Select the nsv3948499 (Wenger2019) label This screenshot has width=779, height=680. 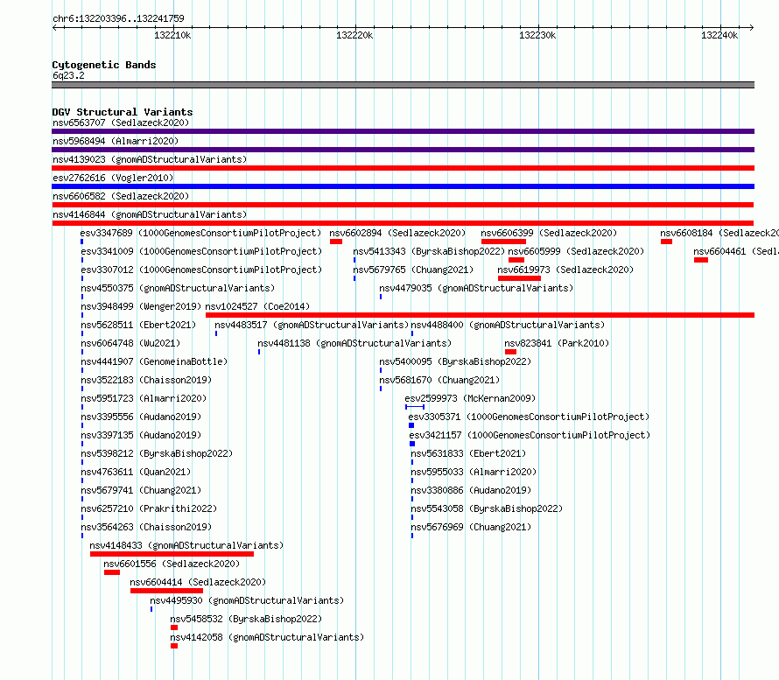[x=141, y=306]
